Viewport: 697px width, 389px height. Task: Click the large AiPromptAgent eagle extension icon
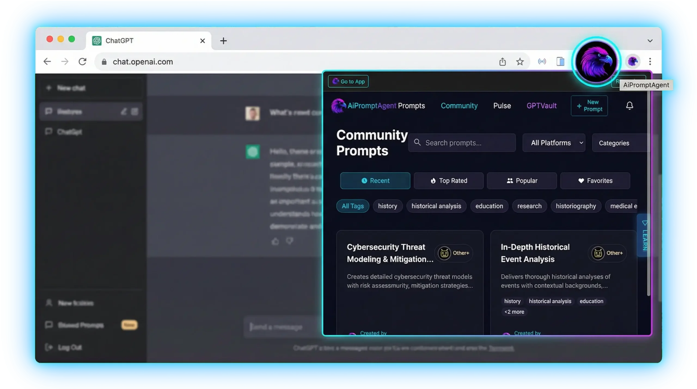tap(596, 62)
